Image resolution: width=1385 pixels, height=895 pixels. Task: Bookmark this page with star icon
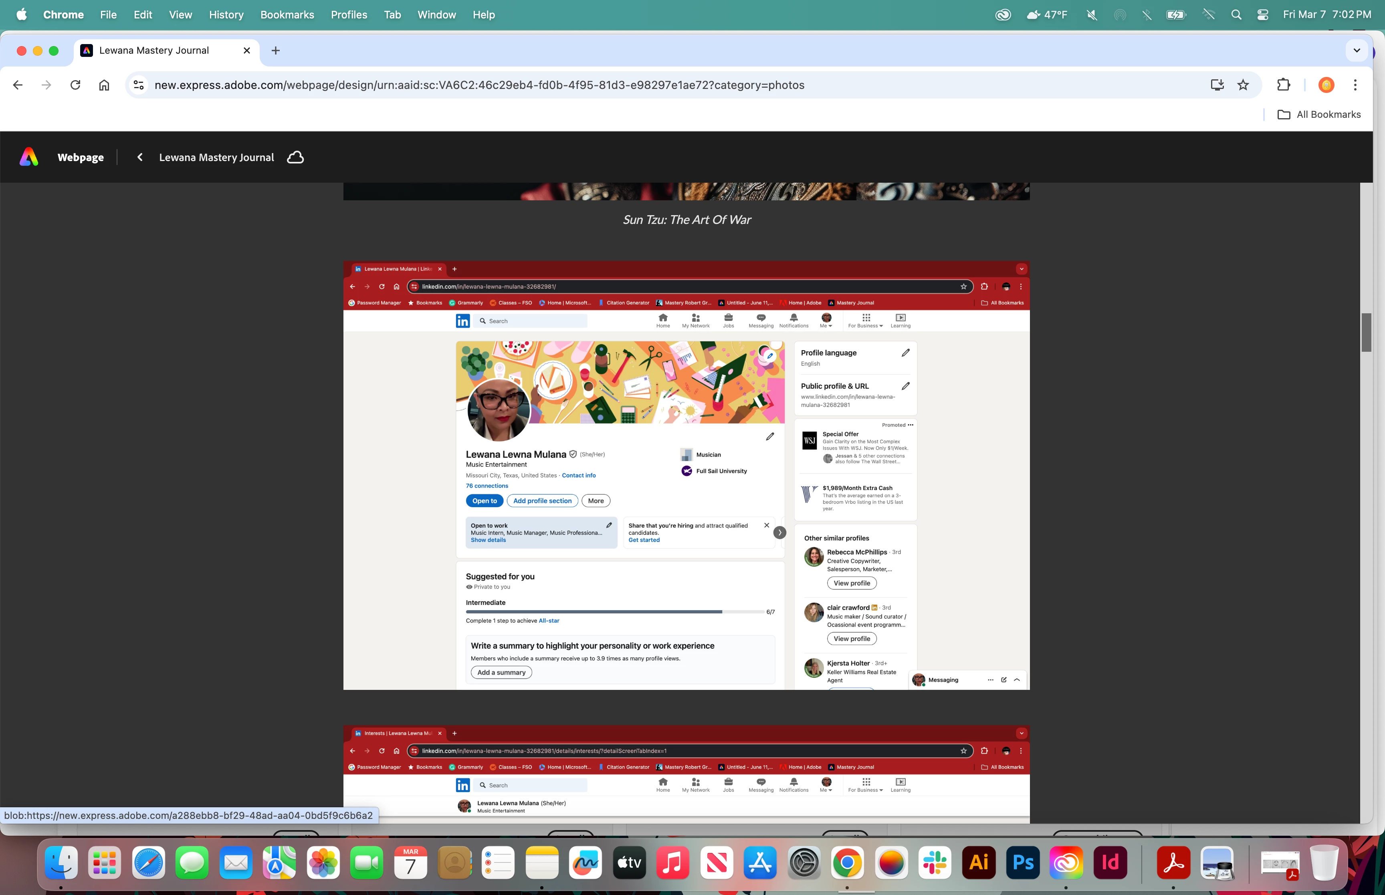[x=1243, y=85]
